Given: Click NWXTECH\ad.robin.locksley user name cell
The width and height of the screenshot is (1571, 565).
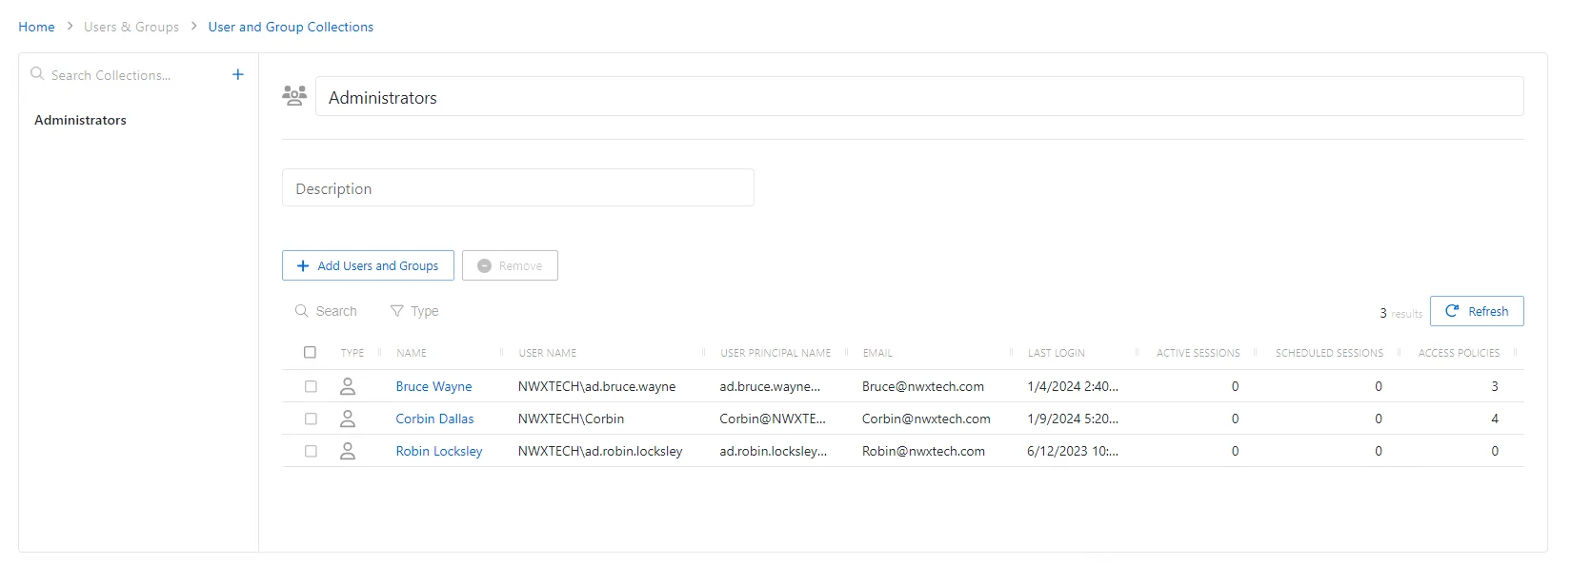Looking at the screenshot, I should (600, 451).
